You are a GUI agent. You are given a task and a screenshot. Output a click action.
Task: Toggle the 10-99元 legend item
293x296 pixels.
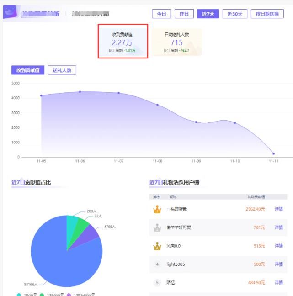tap(27, 295)
